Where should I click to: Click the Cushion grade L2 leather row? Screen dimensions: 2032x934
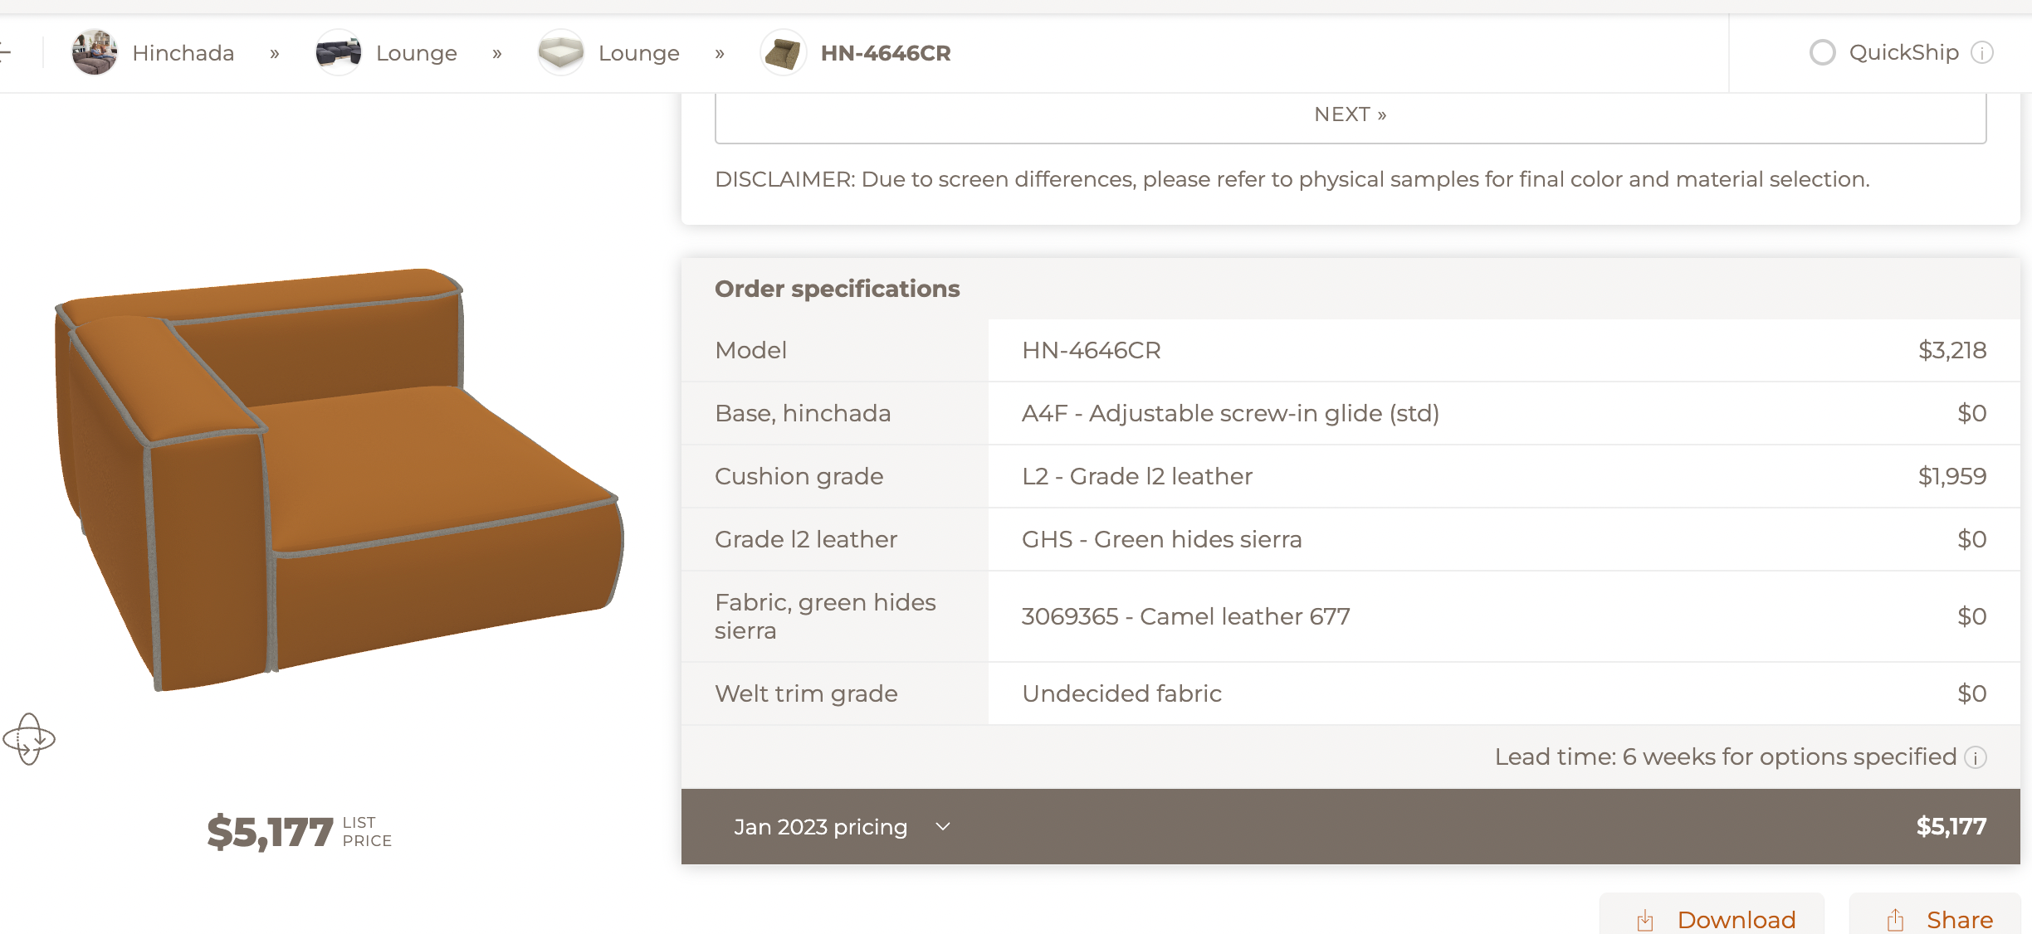click(x=1351, y=476)
